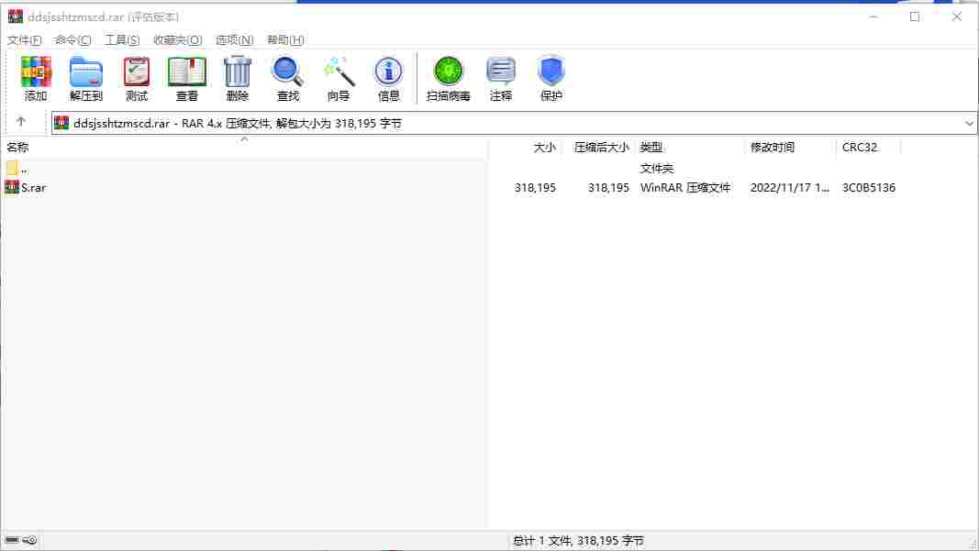Click the Protect (保护) shield icon
This screenshot has width=979, height=551.
pyautogui.click(x=551, y=78)
